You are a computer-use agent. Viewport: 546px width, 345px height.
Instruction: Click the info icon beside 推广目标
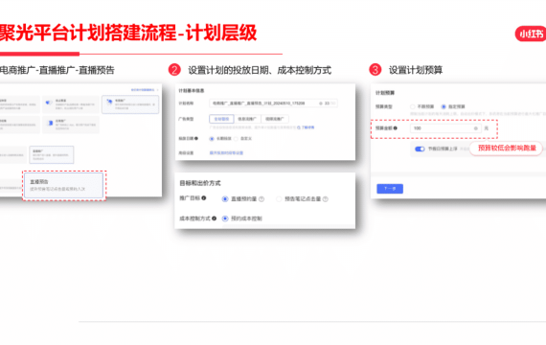pyautogui.click(x=204, y=198)
